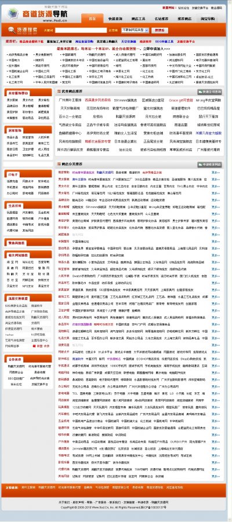Click the 生活百科 sidebar heading
Image resolution: width=232 pixels, height=522 pixels.
pyautogui.click(x=15, y=206)
